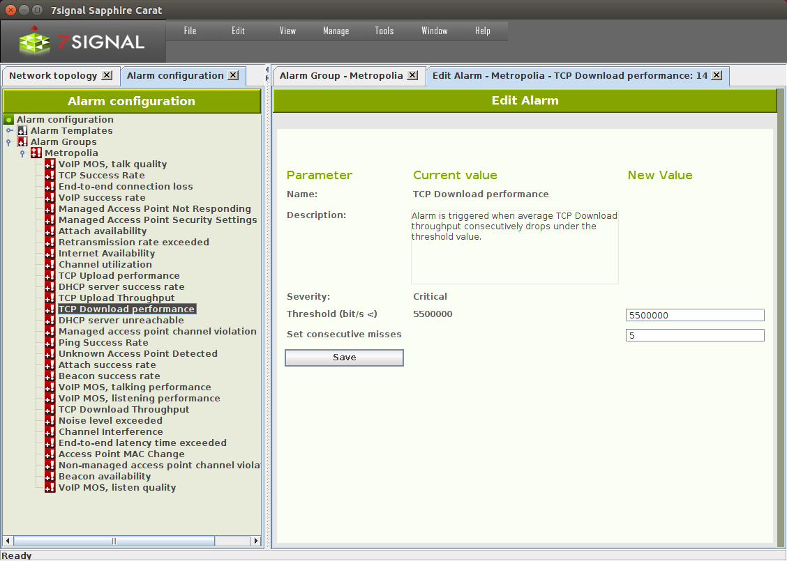Viewport: 787px width, 561px height.
Task: Select VoIP MOS, talking performance alarm
Action: tap(135, 387)
